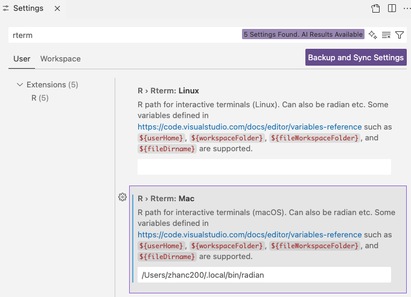The height and width of the screenshot is (297, 411).
Task: Click the empty Rterm: Linux path field
Action: coord(264,167)
